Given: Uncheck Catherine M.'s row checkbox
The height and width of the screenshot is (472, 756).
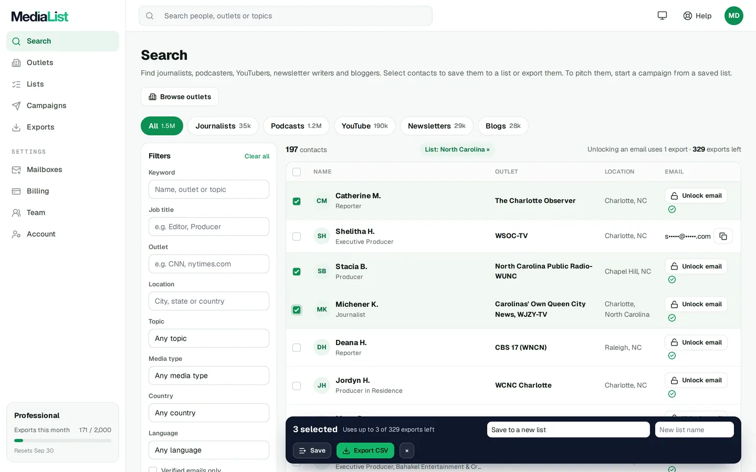Looking at the screenshot, I should 297,201.
